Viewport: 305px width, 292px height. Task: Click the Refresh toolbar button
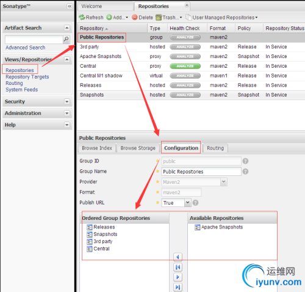click(91, 18)
